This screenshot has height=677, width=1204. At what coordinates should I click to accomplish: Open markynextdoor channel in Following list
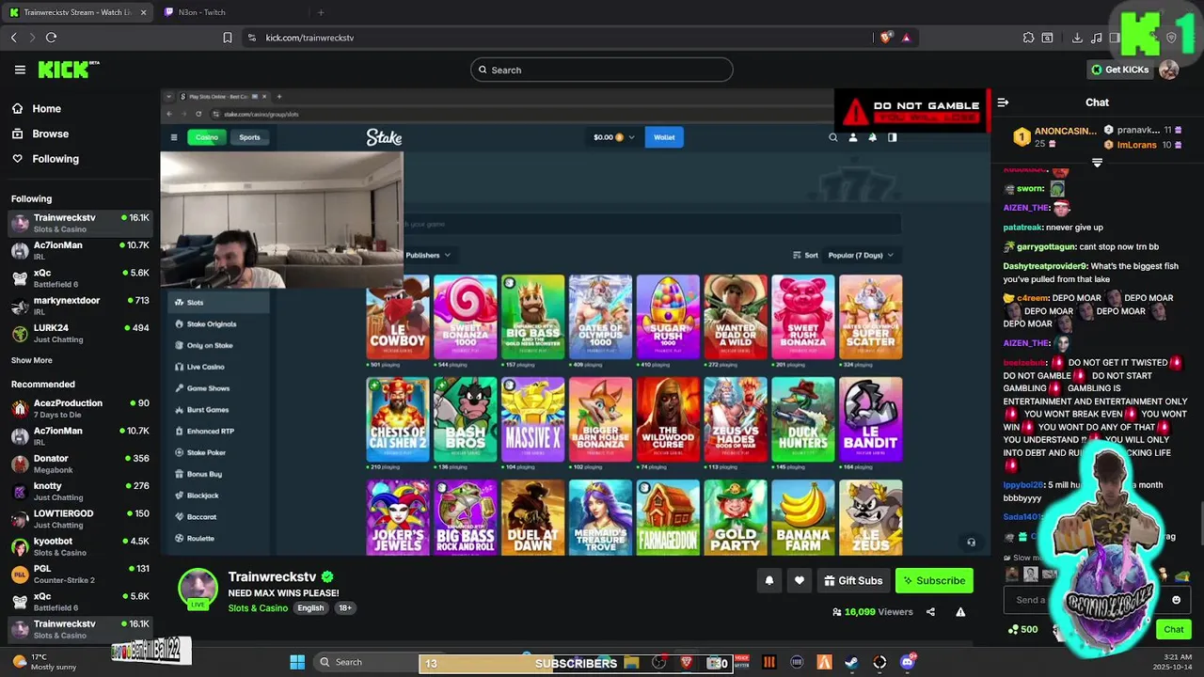pos(80,306)
